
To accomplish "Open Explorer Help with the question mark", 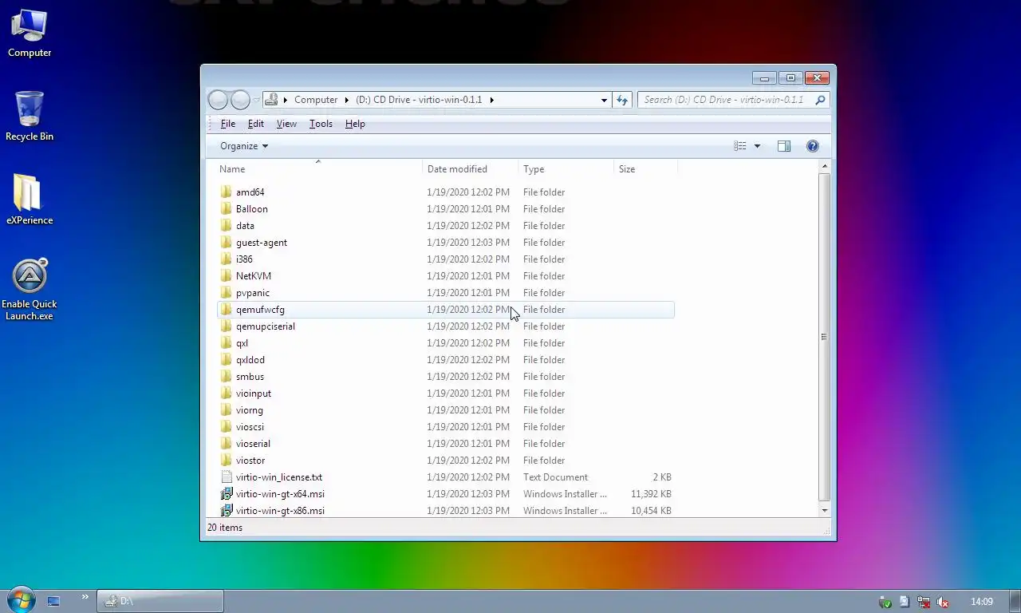I will (x=812, y=146).
